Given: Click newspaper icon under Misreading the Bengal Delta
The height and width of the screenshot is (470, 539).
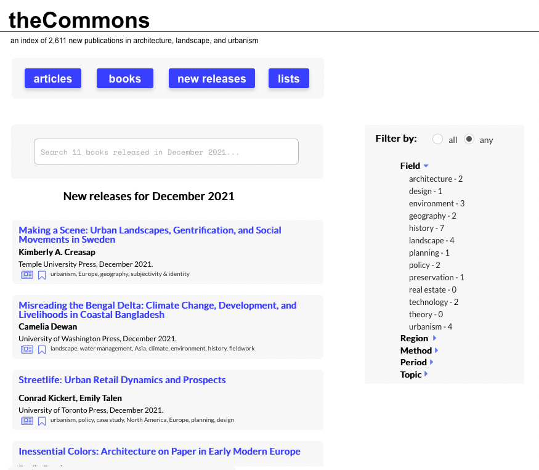Looking at the screenshot, I should 27,349.
